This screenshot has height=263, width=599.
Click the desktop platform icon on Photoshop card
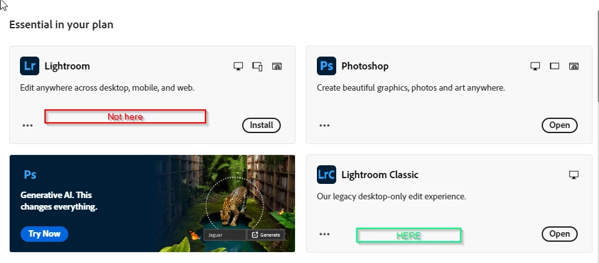click(x=535, y=66)
